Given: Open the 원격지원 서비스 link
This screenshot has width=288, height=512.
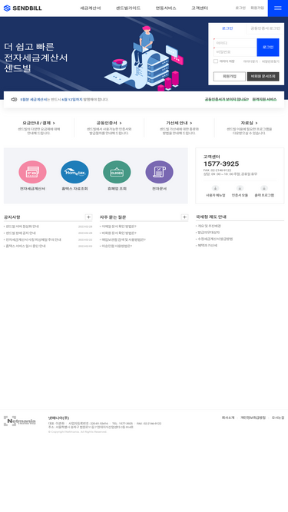Looking at the screenshot, I should click(264, 99).
